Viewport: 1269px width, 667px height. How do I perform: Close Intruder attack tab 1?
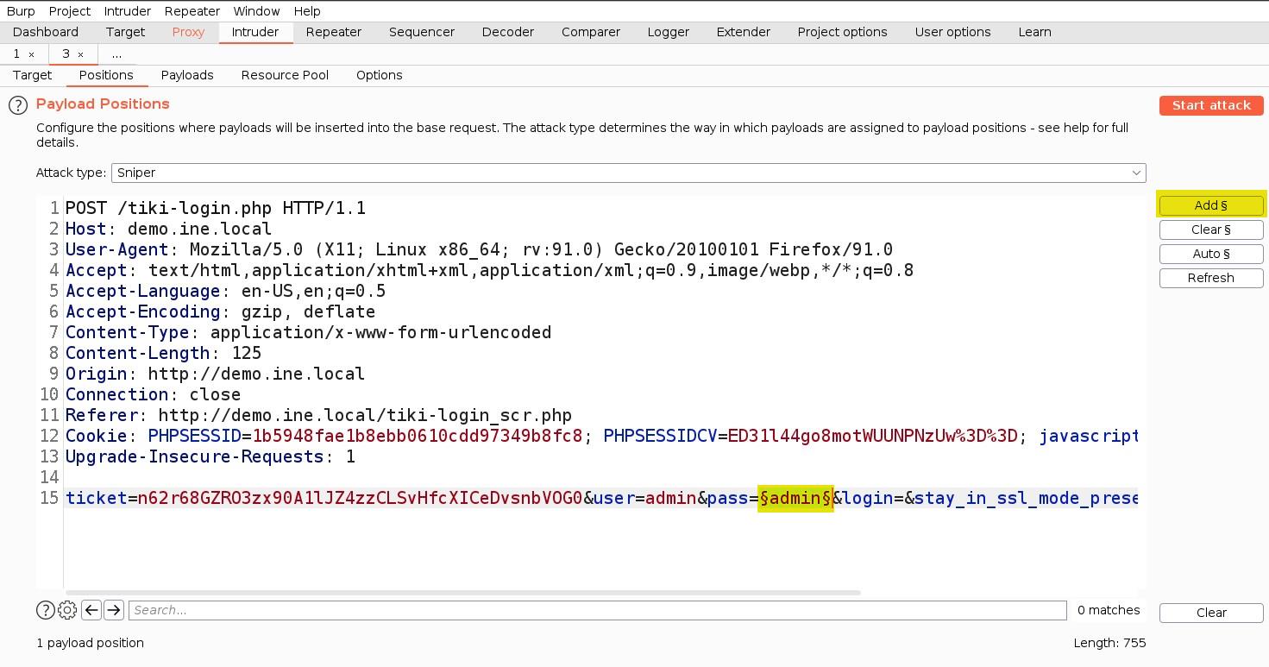tap(32, 54)
